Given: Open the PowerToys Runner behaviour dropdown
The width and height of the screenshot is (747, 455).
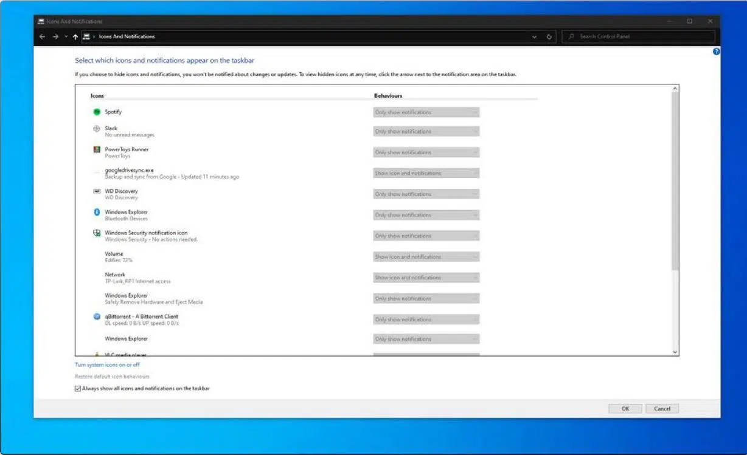Looking at the screenshot, I should click(426, 152).
